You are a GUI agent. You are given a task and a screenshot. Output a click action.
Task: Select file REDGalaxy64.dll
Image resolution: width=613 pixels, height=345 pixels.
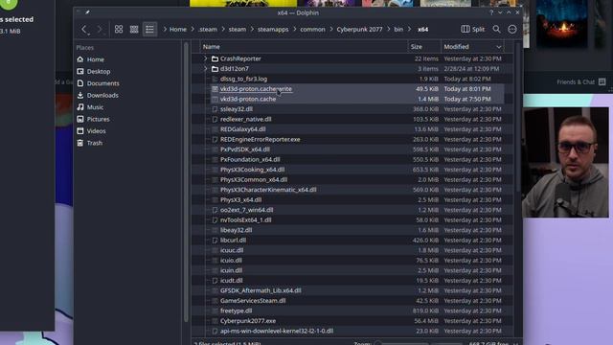242,129
